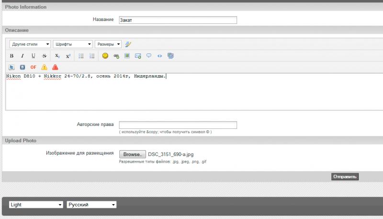Image resolution: width=383 pixels, height=219 pixels.
Task: Click the Разрешенные типы файлов hint text
Action: coord(163,162)
